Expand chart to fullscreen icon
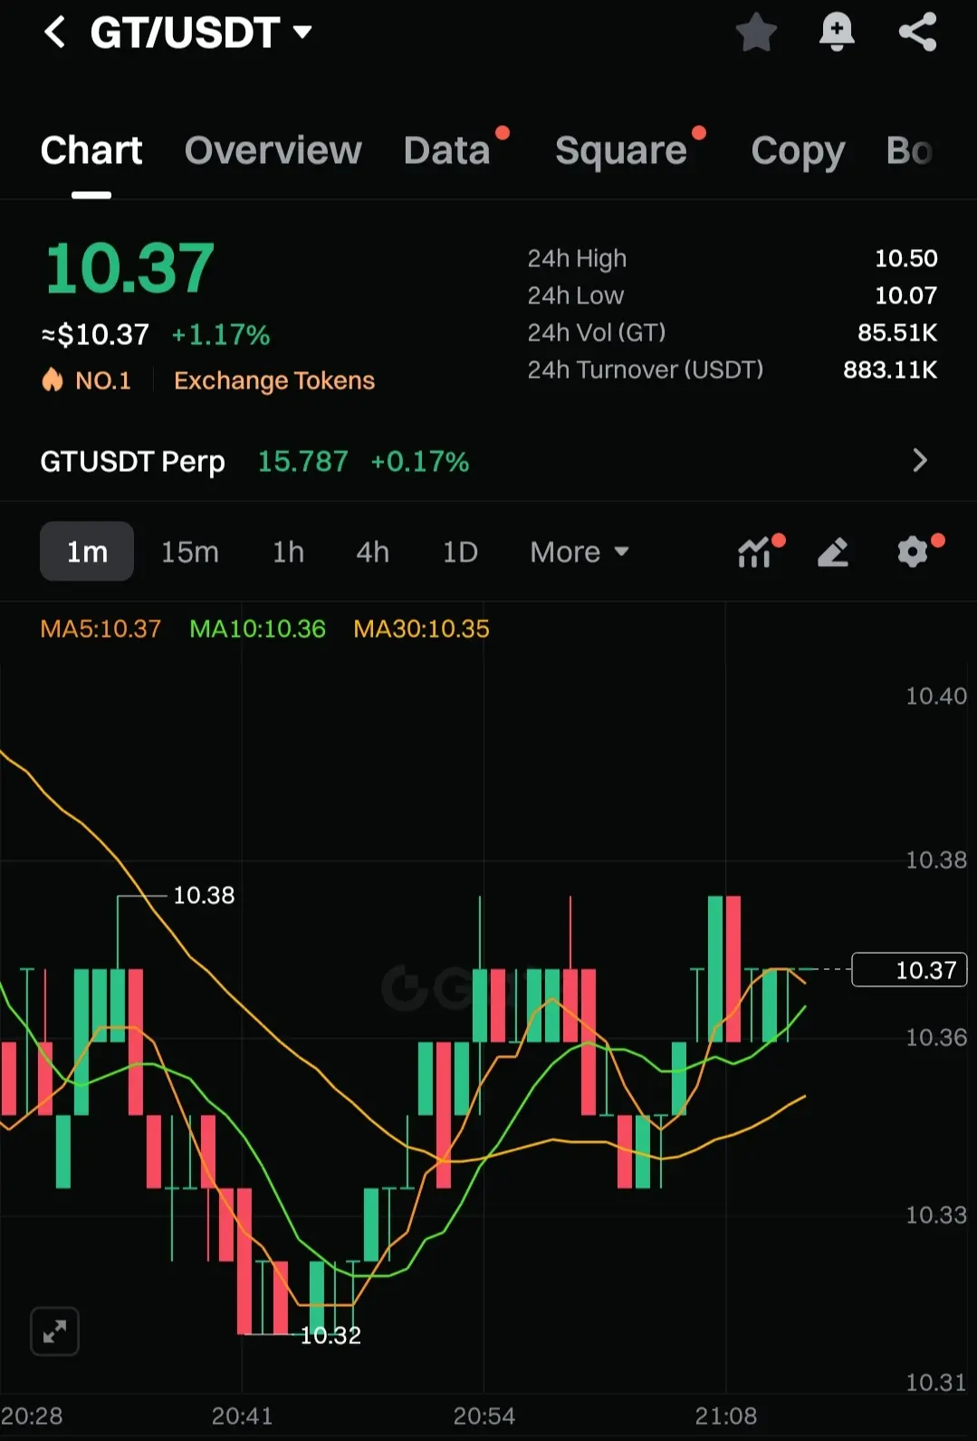The image size is (977, 1441). pos(54,1331)
